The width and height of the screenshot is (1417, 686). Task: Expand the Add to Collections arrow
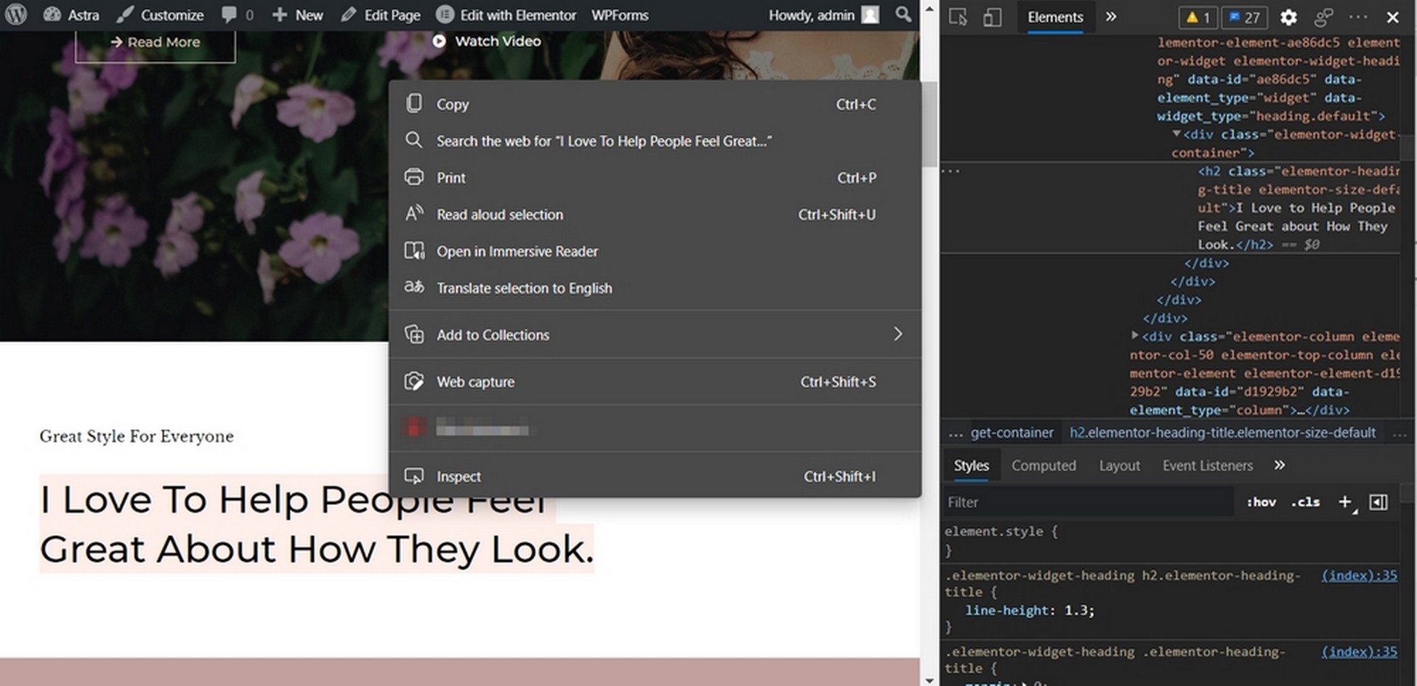pyautogui.click(x=898, y=334)
